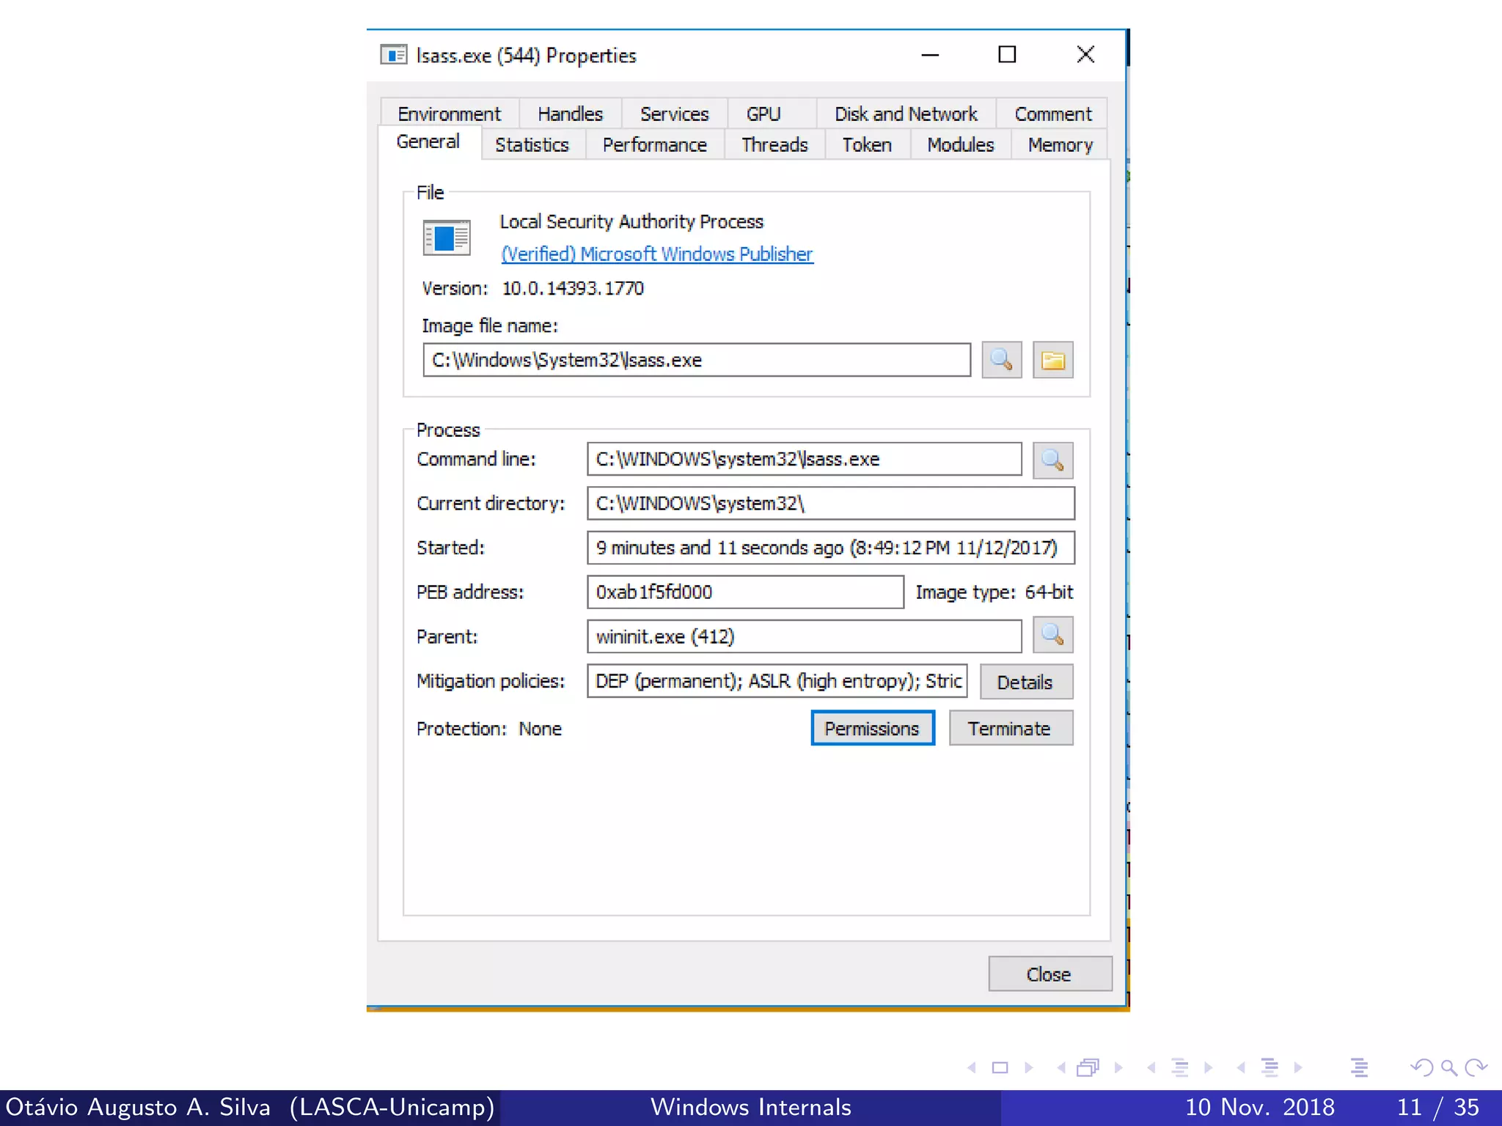
Task: Click the Current directory field
Action: click(x=831, y=504)
